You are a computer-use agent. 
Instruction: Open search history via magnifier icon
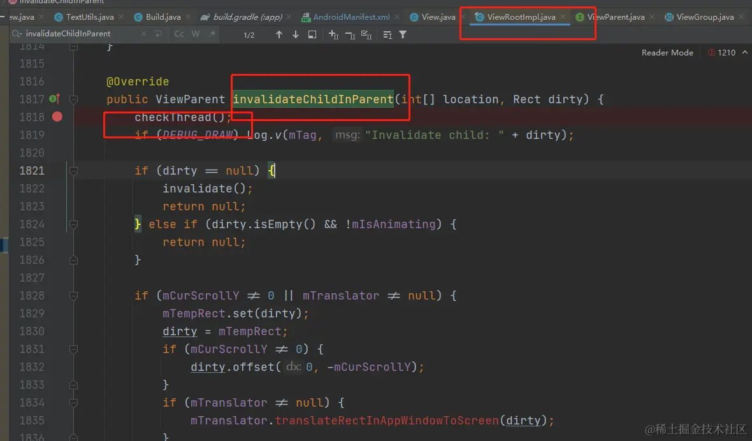(17, 34)
